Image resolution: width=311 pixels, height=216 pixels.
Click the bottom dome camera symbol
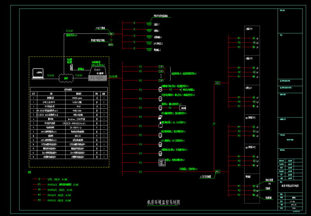click(149, 49)
